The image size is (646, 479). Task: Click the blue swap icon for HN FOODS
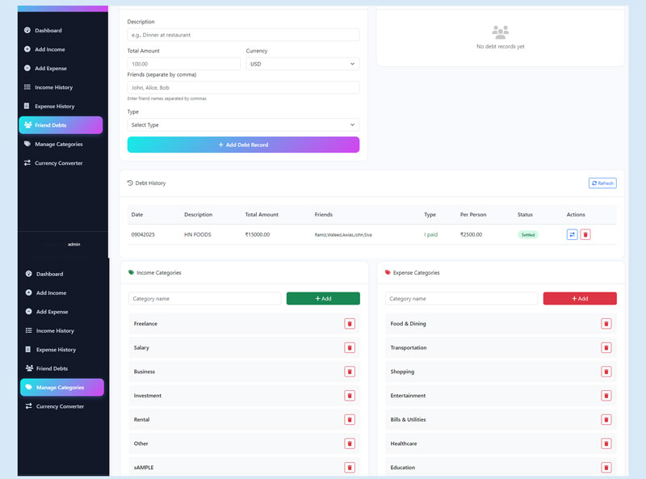[572, 234]
